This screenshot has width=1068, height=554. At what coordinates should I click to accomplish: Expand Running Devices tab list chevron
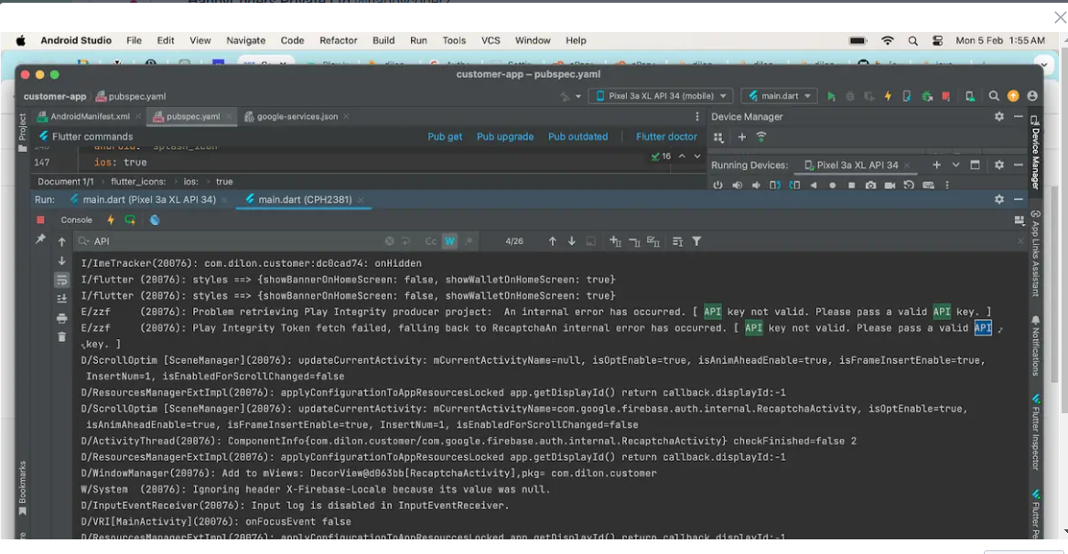(x=955, y=165)
